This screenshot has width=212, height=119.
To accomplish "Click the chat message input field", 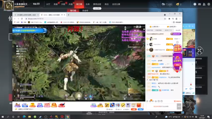I will pos(161,107).
